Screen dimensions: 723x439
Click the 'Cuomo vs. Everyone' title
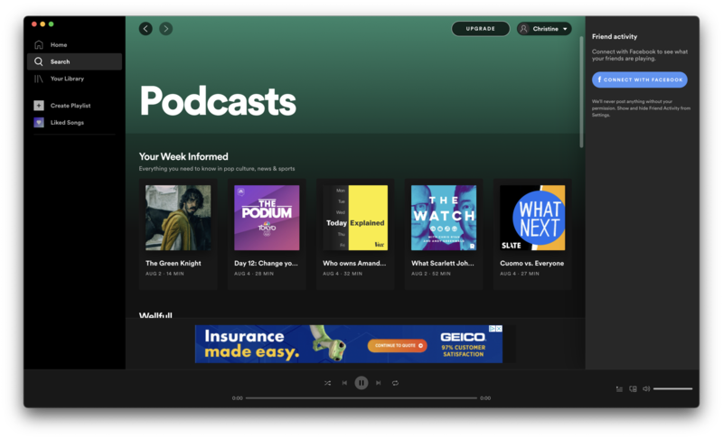(532, 263)
